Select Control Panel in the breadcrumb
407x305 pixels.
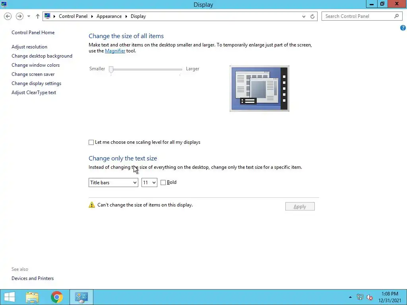73,16
